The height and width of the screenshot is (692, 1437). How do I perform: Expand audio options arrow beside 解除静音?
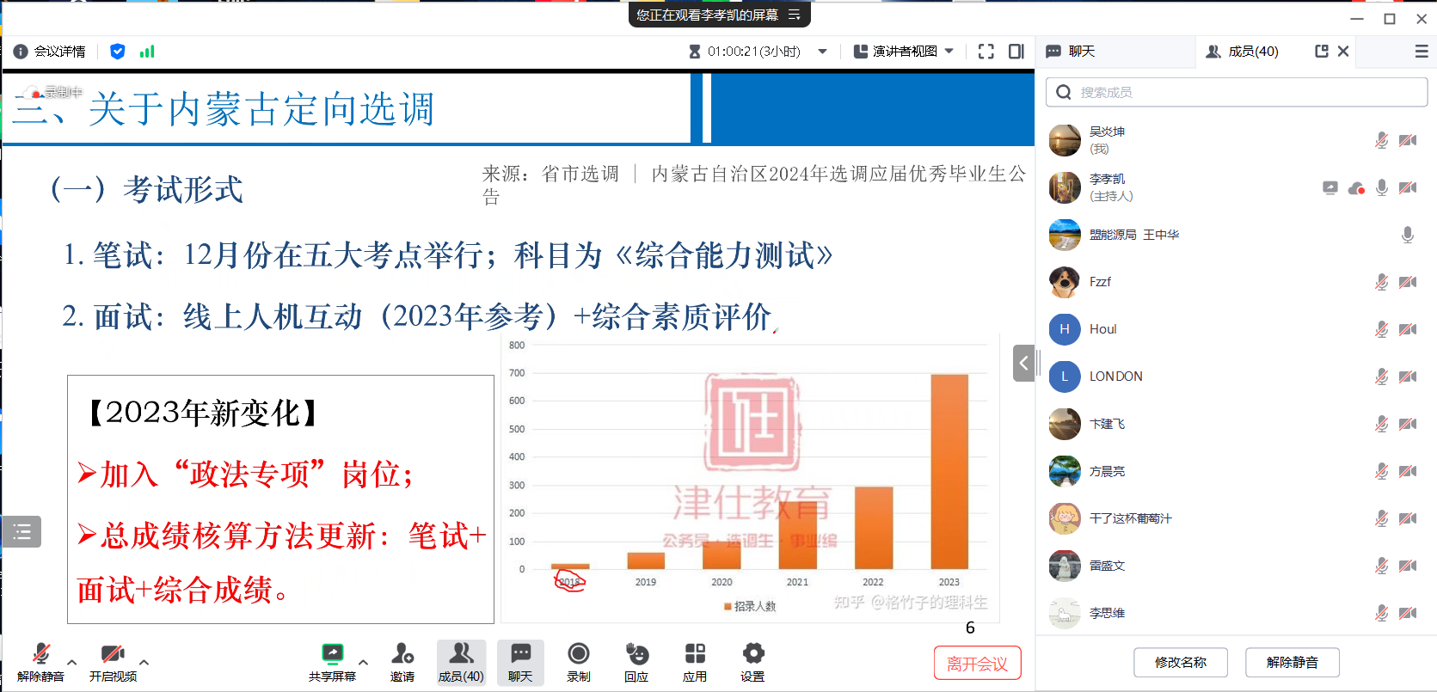tap(72, 662)
